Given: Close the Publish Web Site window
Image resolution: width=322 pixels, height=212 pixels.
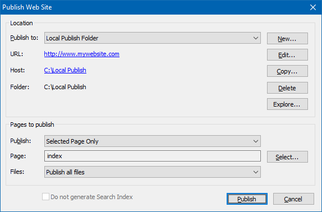Looking at the screenshot, I should [313, 7].
